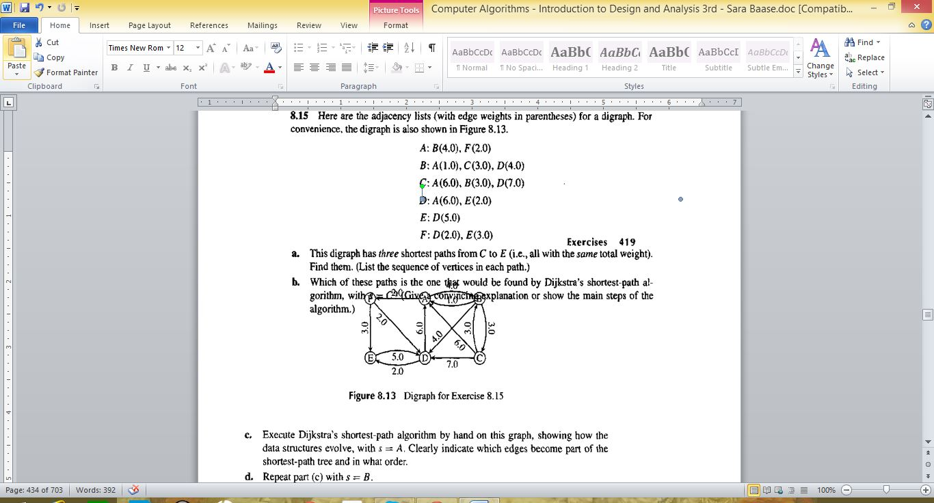Image resolution: width=934 pixels, height=503 pixels.
Task: Switch to Full Screen Reading view
Action: point(767,490)
